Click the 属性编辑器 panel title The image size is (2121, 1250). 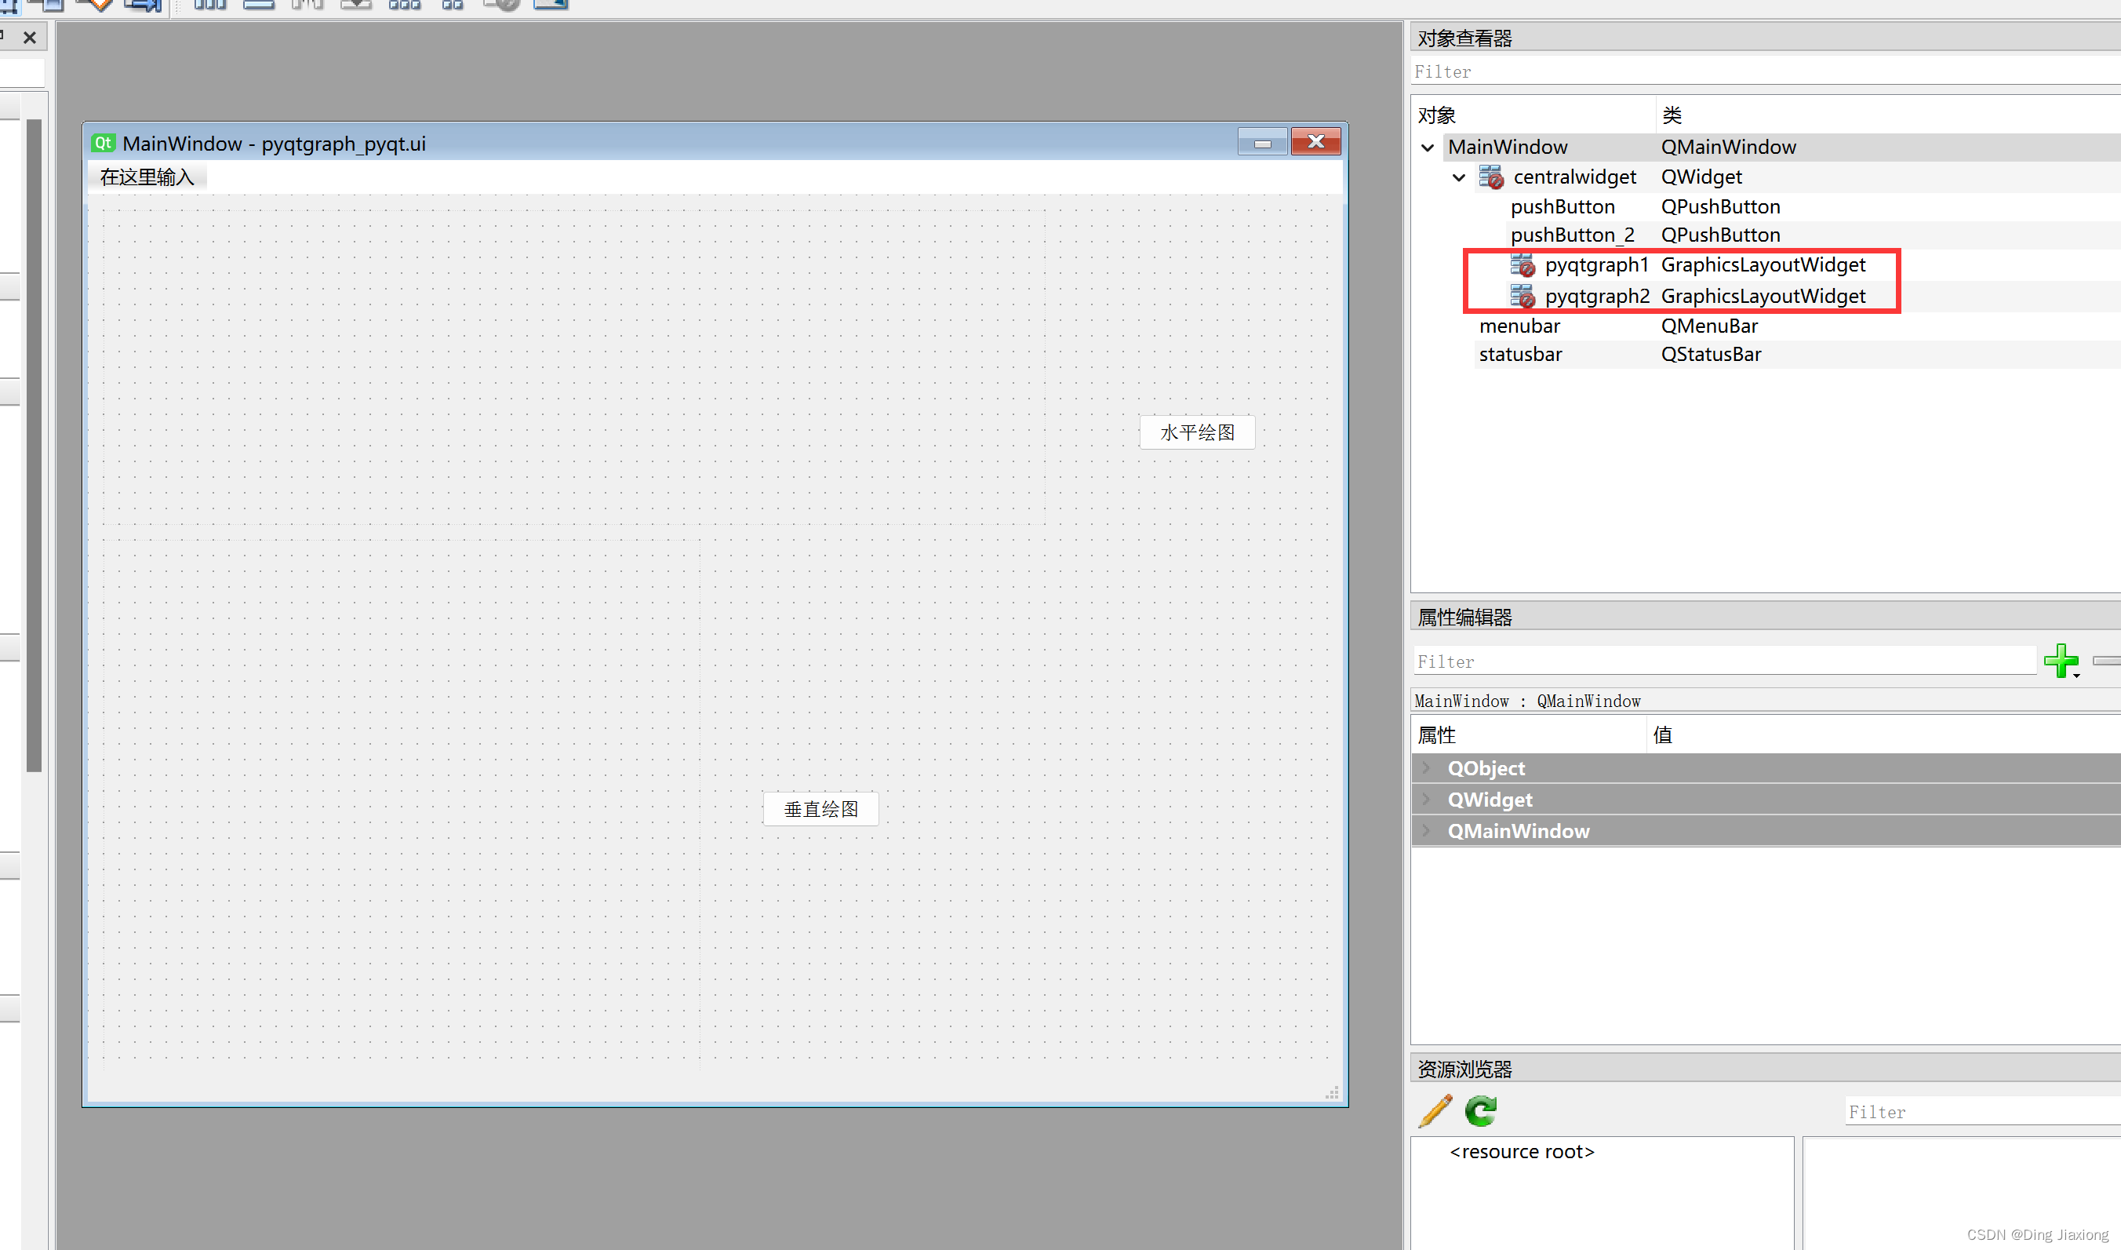point(1464,618)
